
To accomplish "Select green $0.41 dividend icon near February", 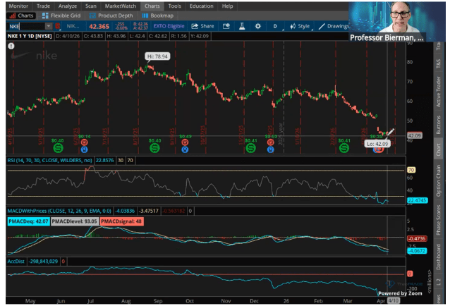I will pos(343,148).
